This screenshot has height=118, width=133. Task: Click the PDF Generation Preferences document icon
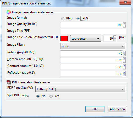[x=9, y=82]
